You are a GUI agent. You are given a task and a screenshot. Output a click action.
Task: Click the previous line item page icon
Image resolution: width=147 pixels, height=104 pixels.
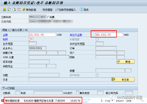pos(9,10)
